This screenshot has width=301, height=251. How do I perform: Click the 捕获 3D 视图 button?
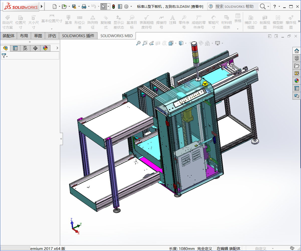pos(251,22)
